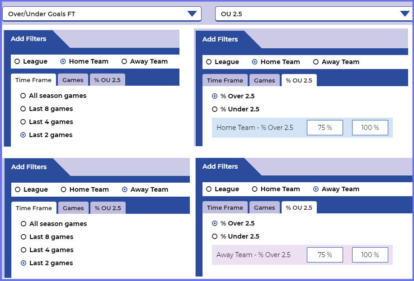The width and height of the screenshot is (414, 281).
Task: Click Away Team minimum 75 % field
Action: point(325,255)
